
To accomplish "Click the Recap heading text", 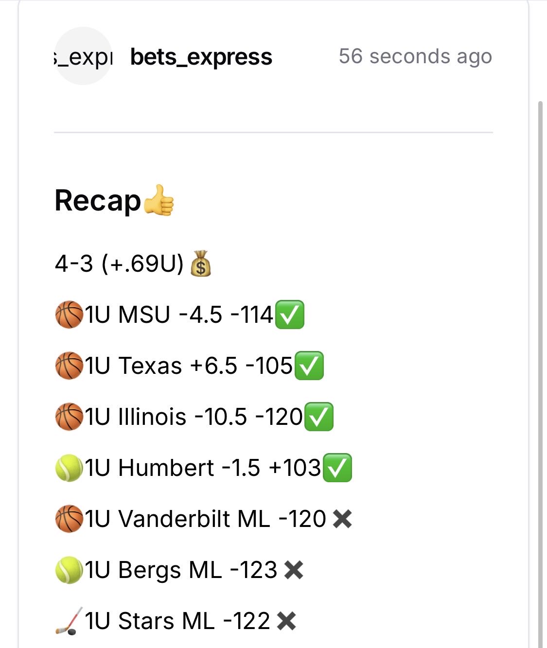I will click(x=98, y=200).
